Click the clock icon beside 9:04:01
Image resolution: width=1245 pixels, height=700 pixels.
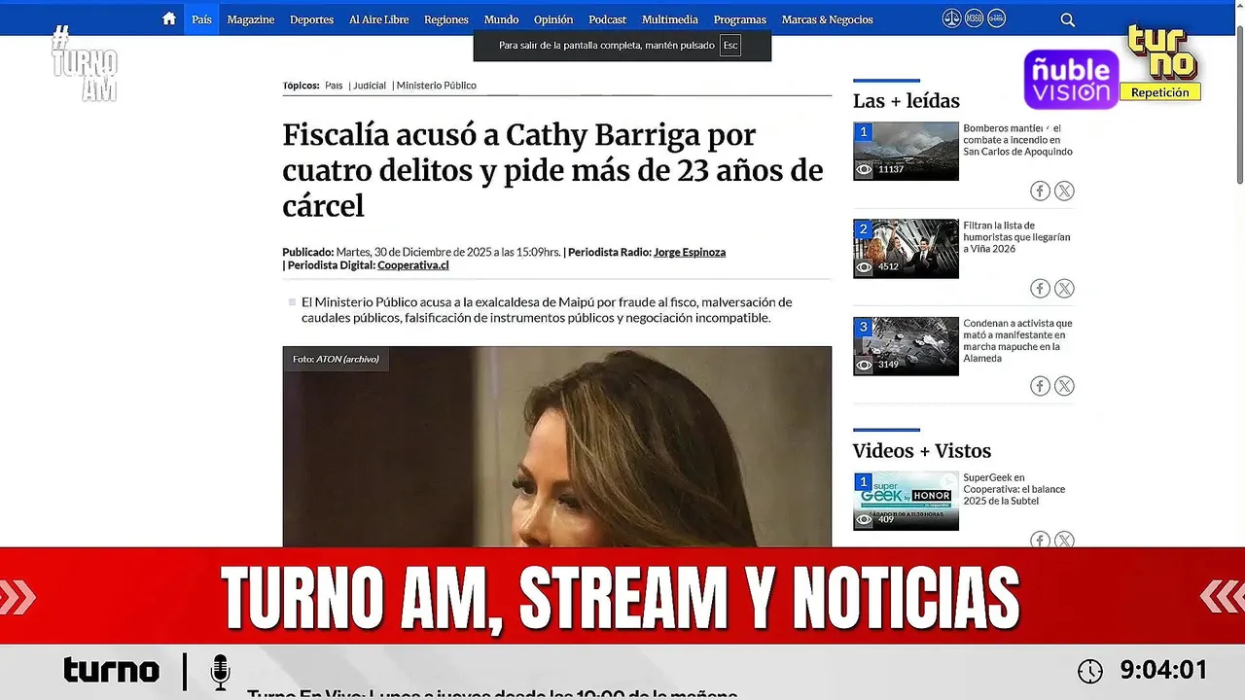[x=1090, y=671]
